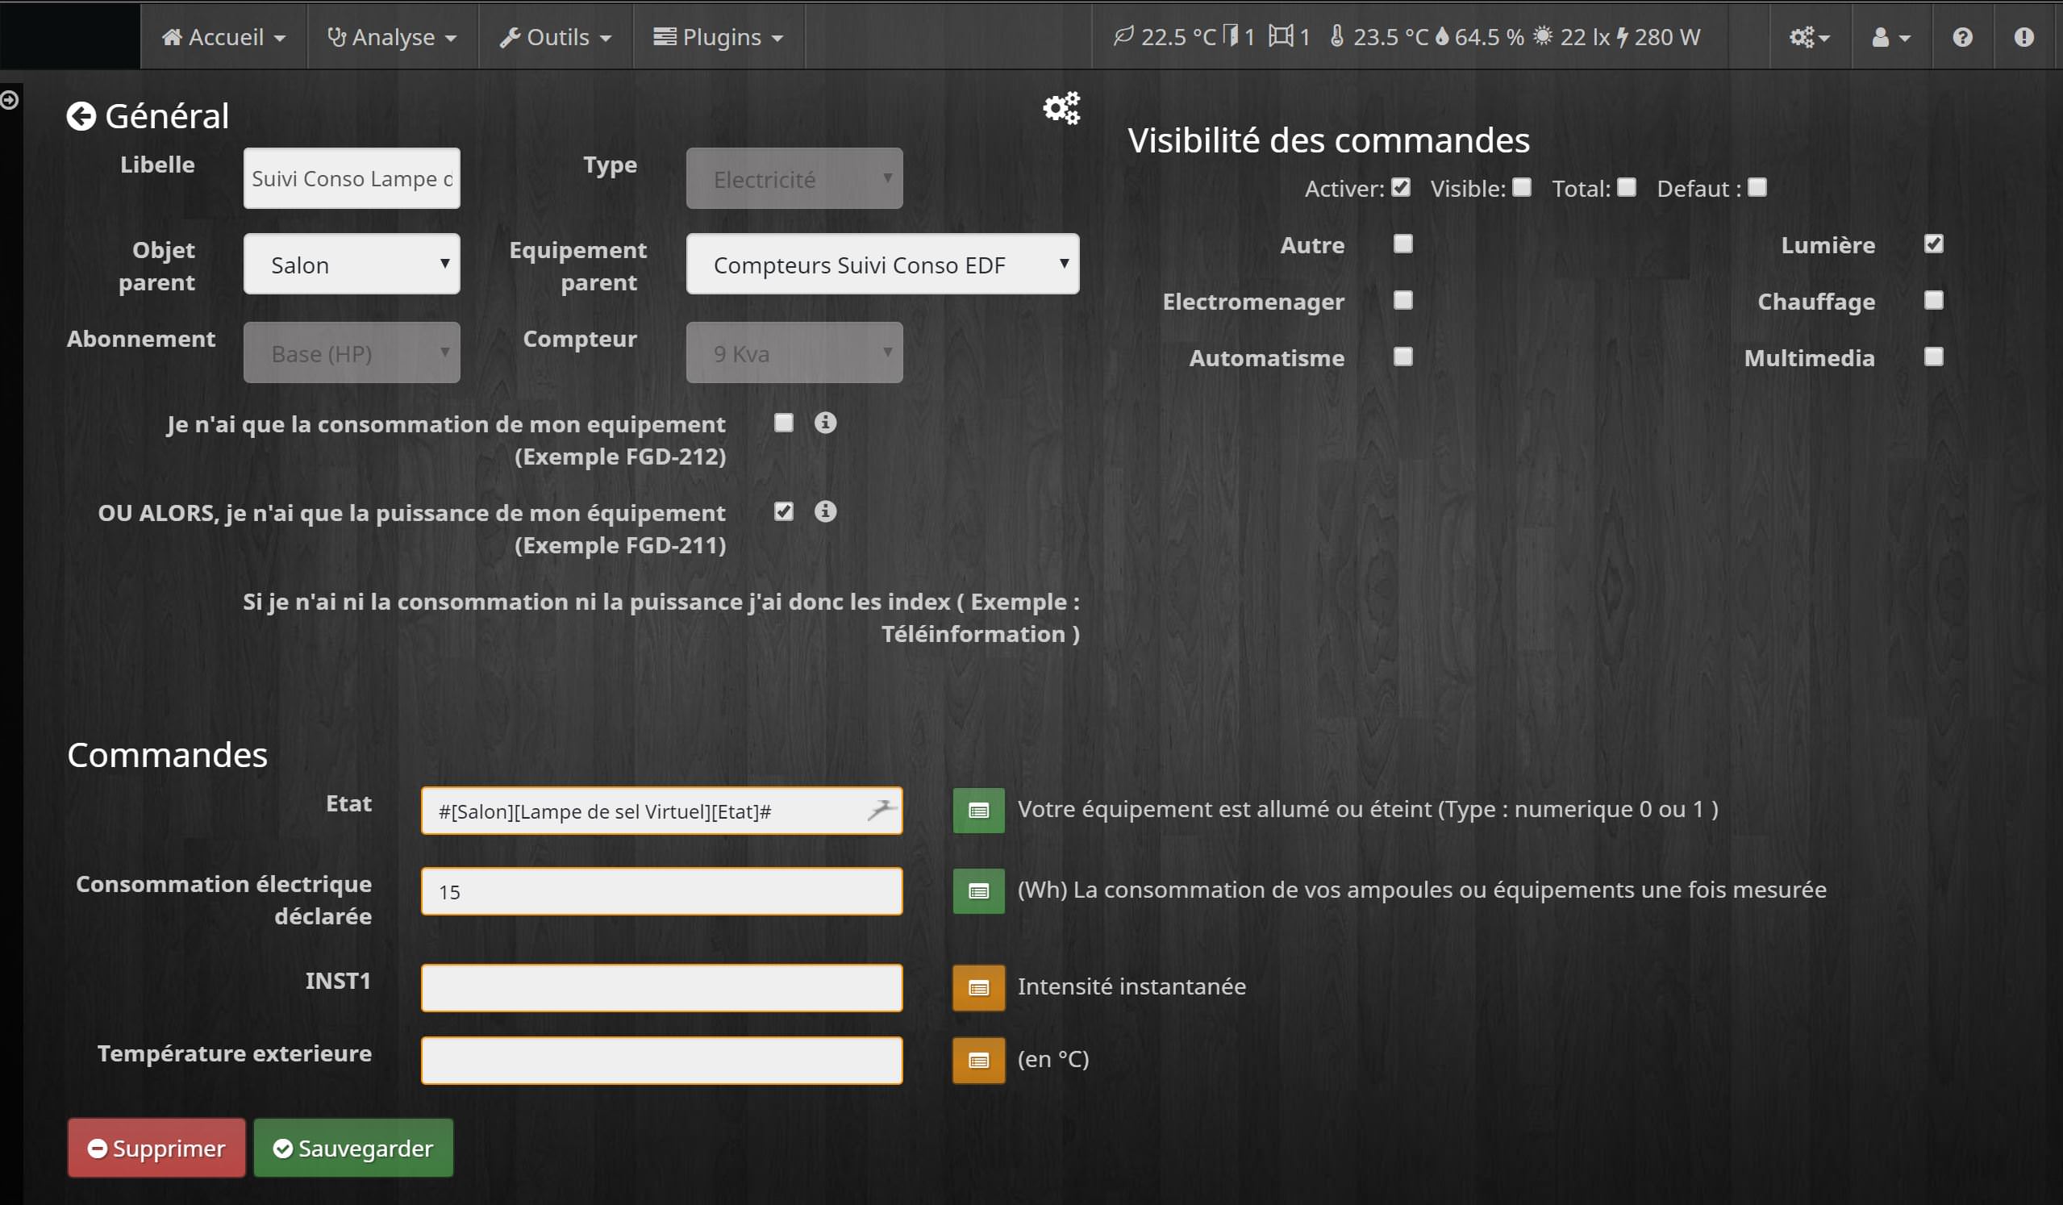Click info icon for consommation FGD-212
This screenshot has width=2063, height=1205.
click(x=825, y=423)
